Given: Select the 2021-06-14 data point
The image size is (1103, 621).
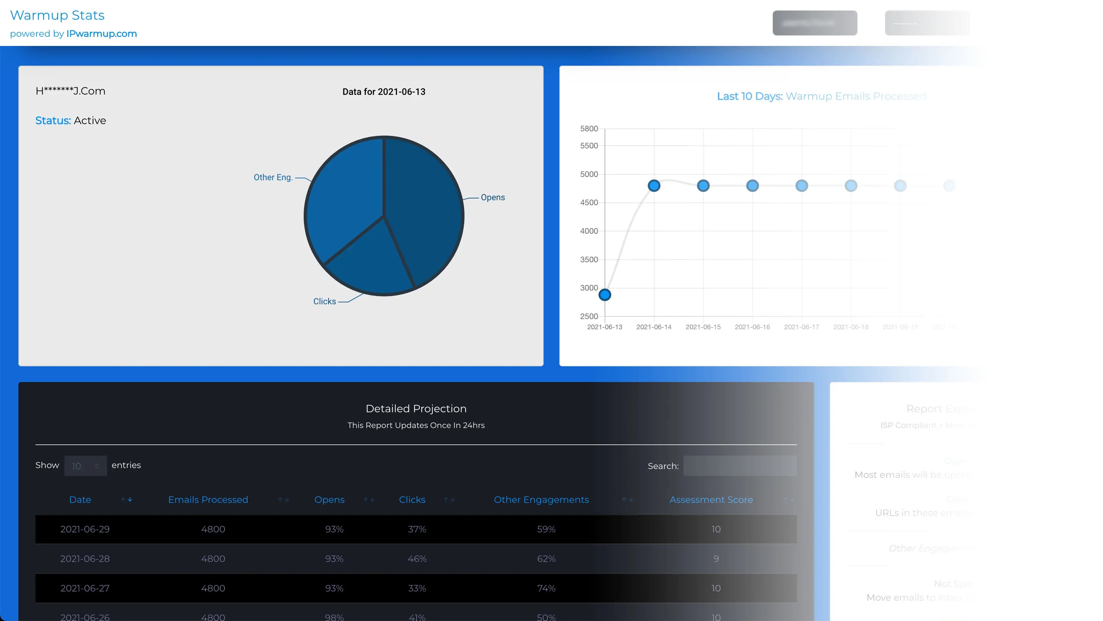Looking at the screenshot, I should click(654, 186).
